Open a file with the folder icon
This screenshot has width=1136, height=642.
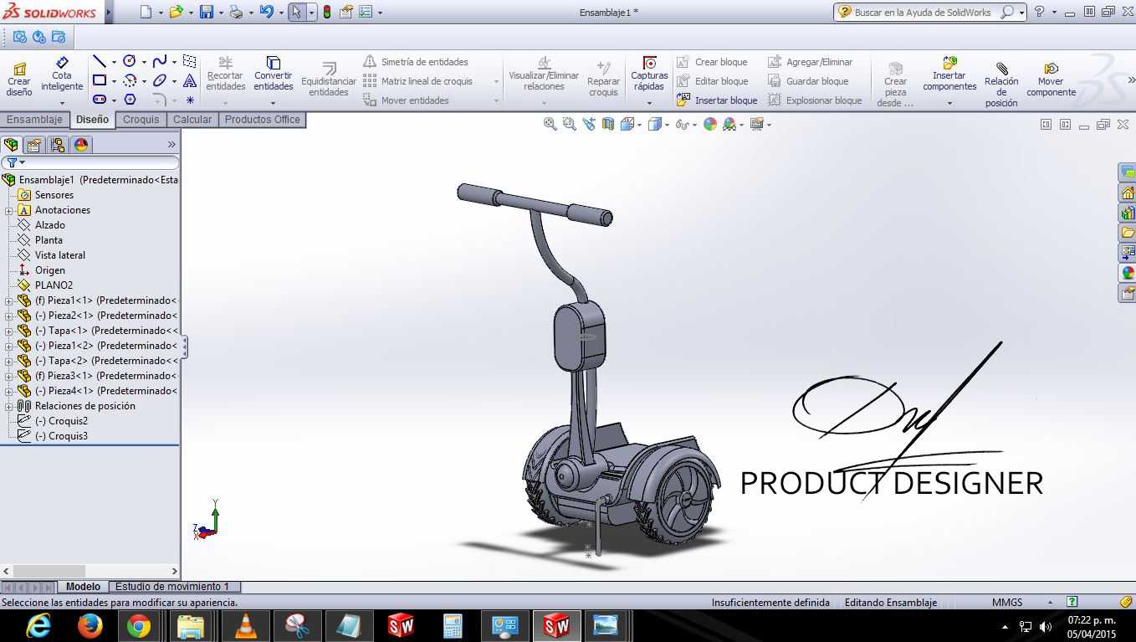pyautogui.click(x=176, y=12)
